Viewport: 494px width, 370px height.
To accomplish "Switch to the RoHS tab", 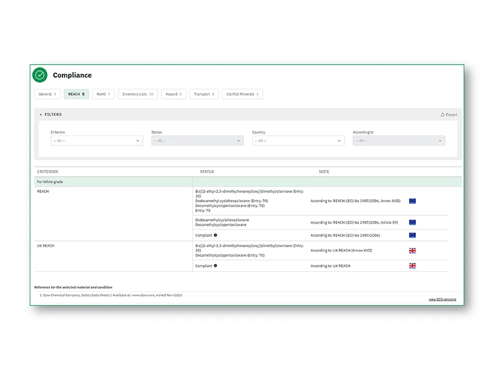I will [103, 94].
